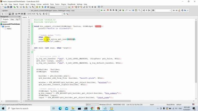Open the DoxyBlocks menu
The image size is (198, 111).
pyautogui.click(x=71, y=4)
